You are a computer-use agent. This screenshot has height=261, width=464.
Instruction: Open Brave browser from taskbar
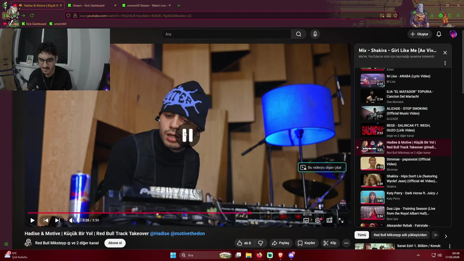281,255
